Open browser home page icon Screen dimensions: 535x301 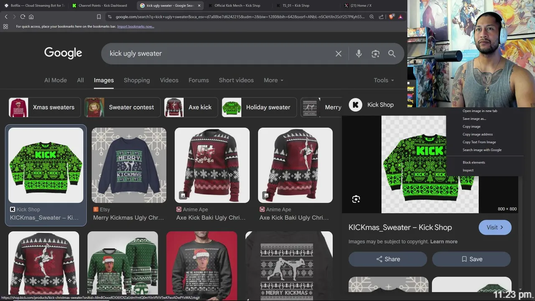[x=31, y=17]
